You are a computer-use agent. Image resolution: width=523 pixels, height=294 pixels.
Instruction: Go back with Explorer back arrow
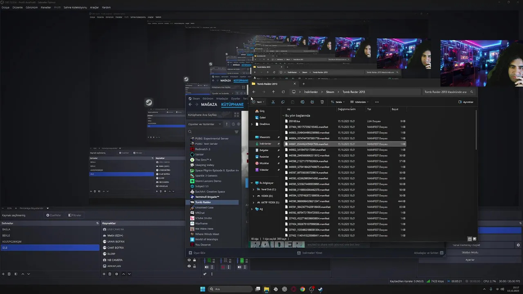point(254,92)
